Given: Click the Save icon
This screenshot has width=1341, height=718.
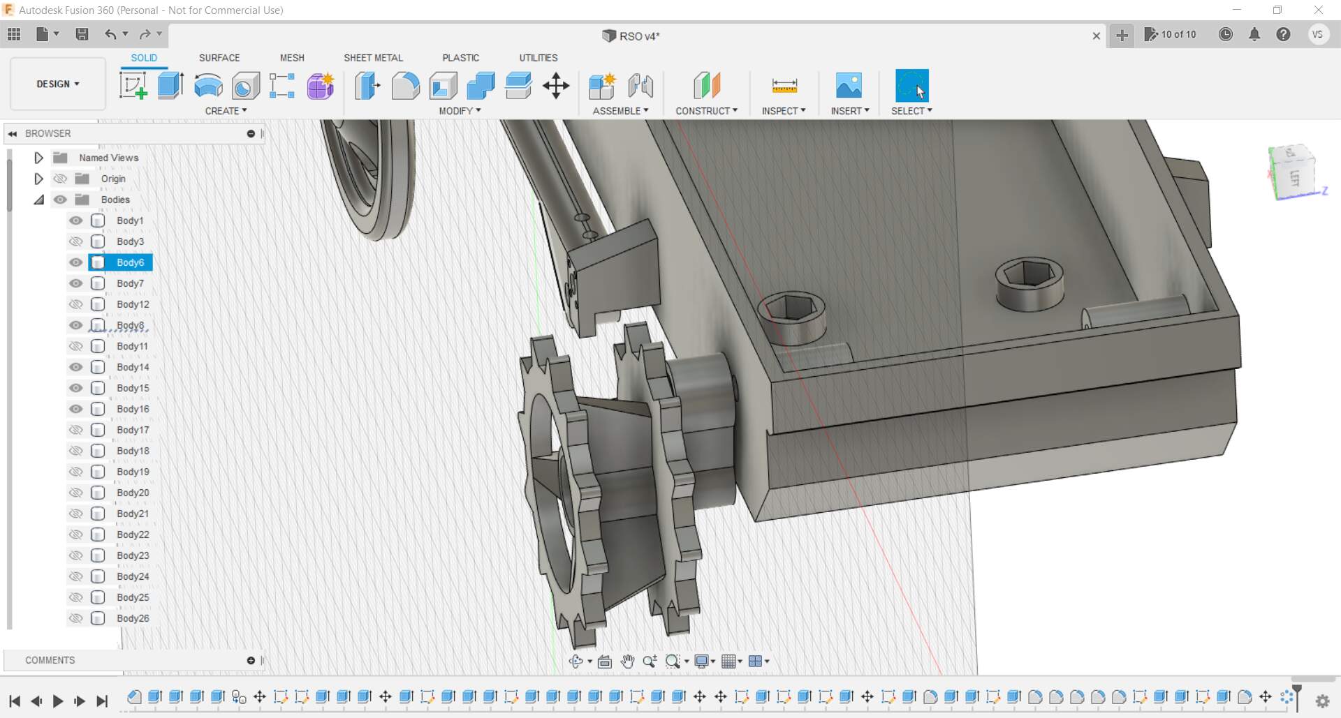Looking at the screenshot, I should 82,34.
